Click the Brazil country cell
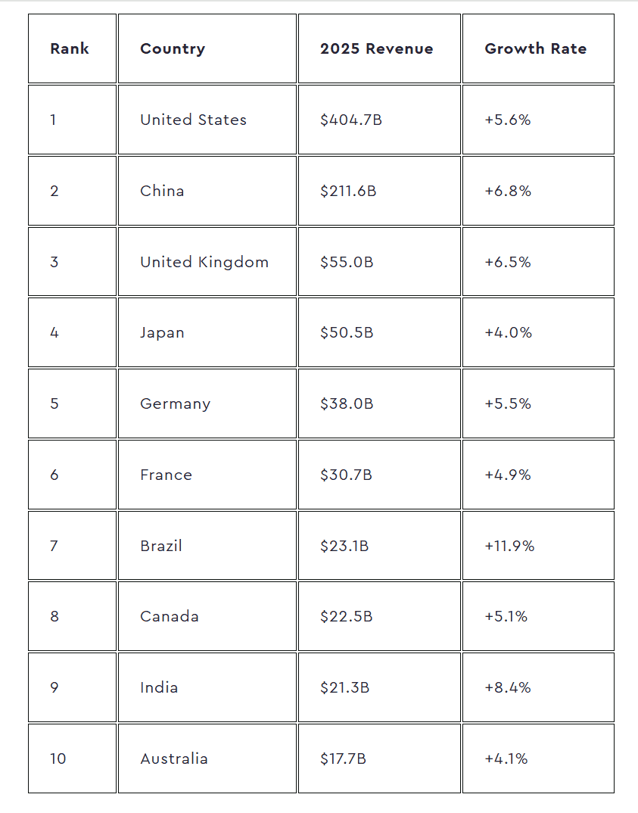 click(x=160, y=546)
